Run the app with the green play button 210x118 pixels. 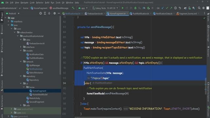click(122, 8)
